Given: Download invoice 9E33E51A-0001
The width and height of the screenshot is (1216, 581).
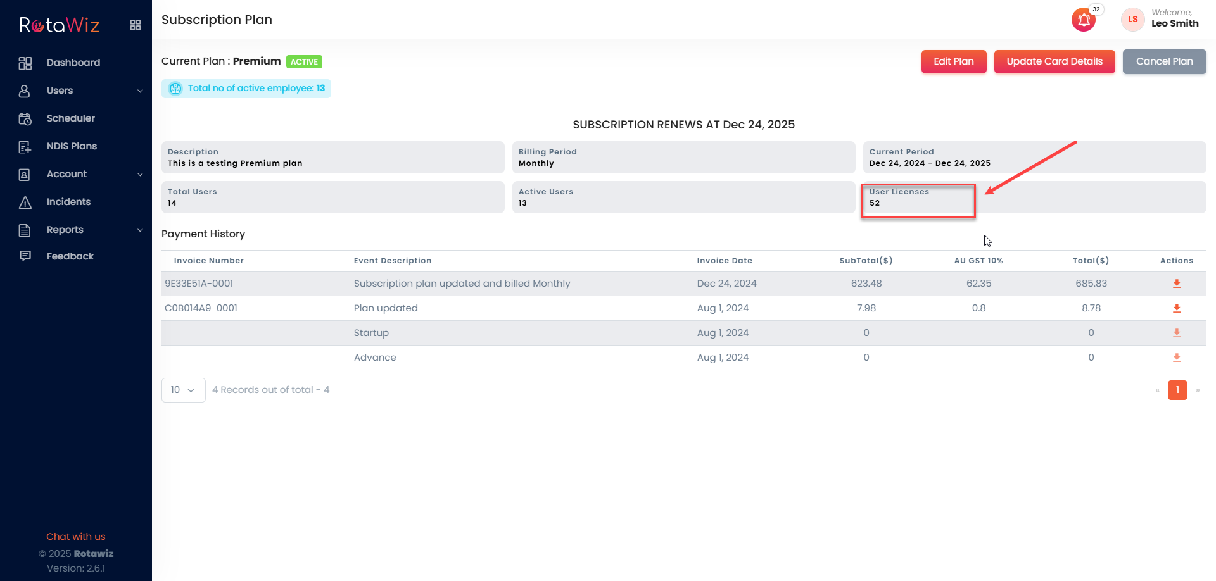Looking at the screenshot, I should point(1176,284).
